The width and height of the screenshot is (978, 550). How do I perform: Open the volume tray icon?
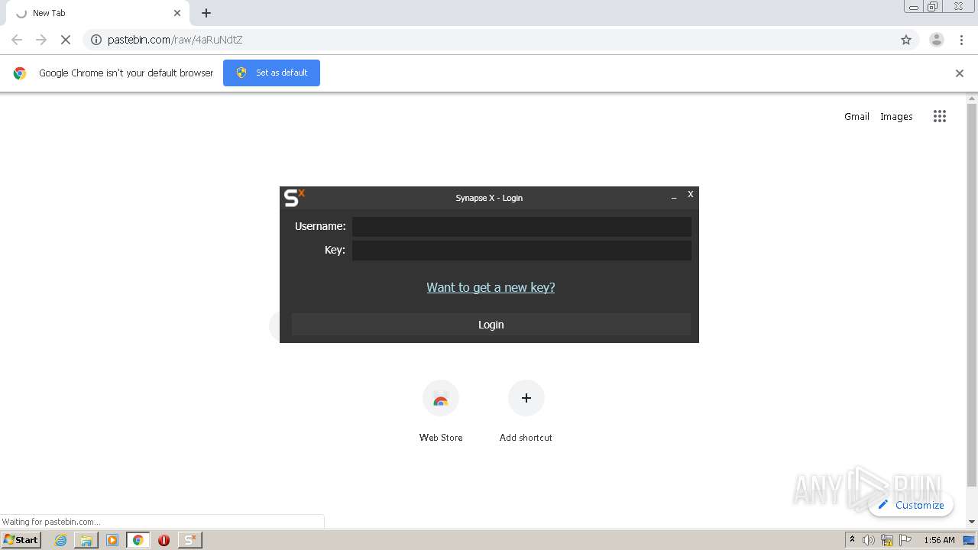(x=869, y=540)
